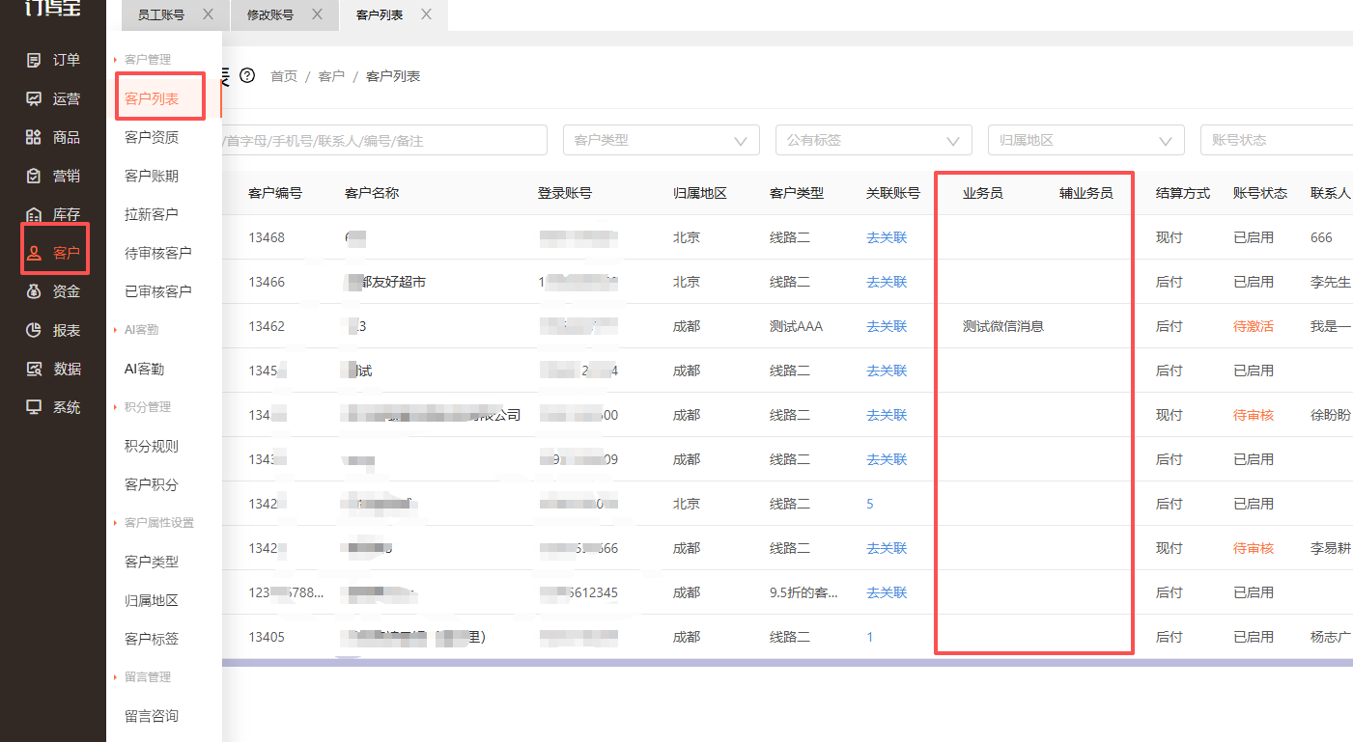Click the 系统 monitor icon
This screenshot has width=1353, height=742.
[34, 407]
